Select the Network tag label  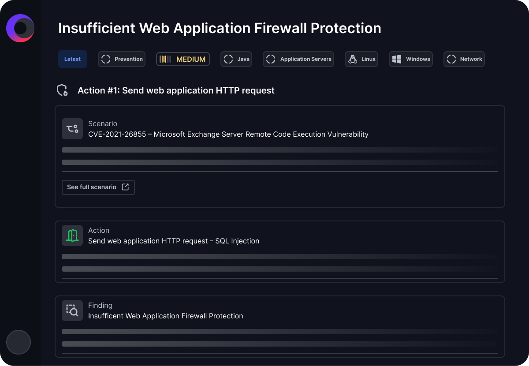point(471,59)
